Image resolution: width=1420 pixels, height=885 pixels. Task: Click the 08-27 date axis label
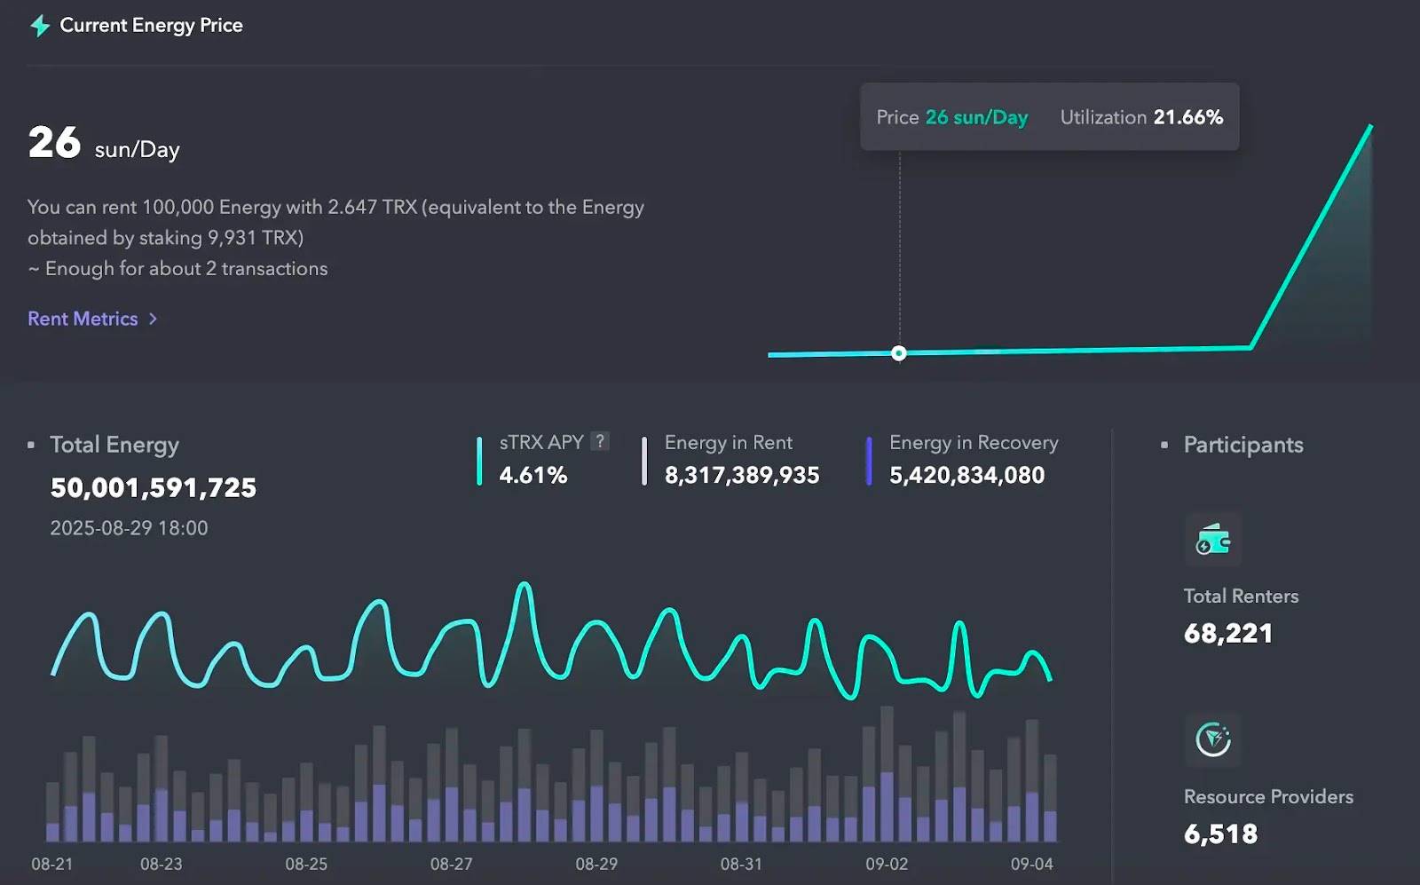450,863
